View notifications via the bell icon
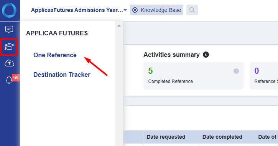 click(9, 80)
